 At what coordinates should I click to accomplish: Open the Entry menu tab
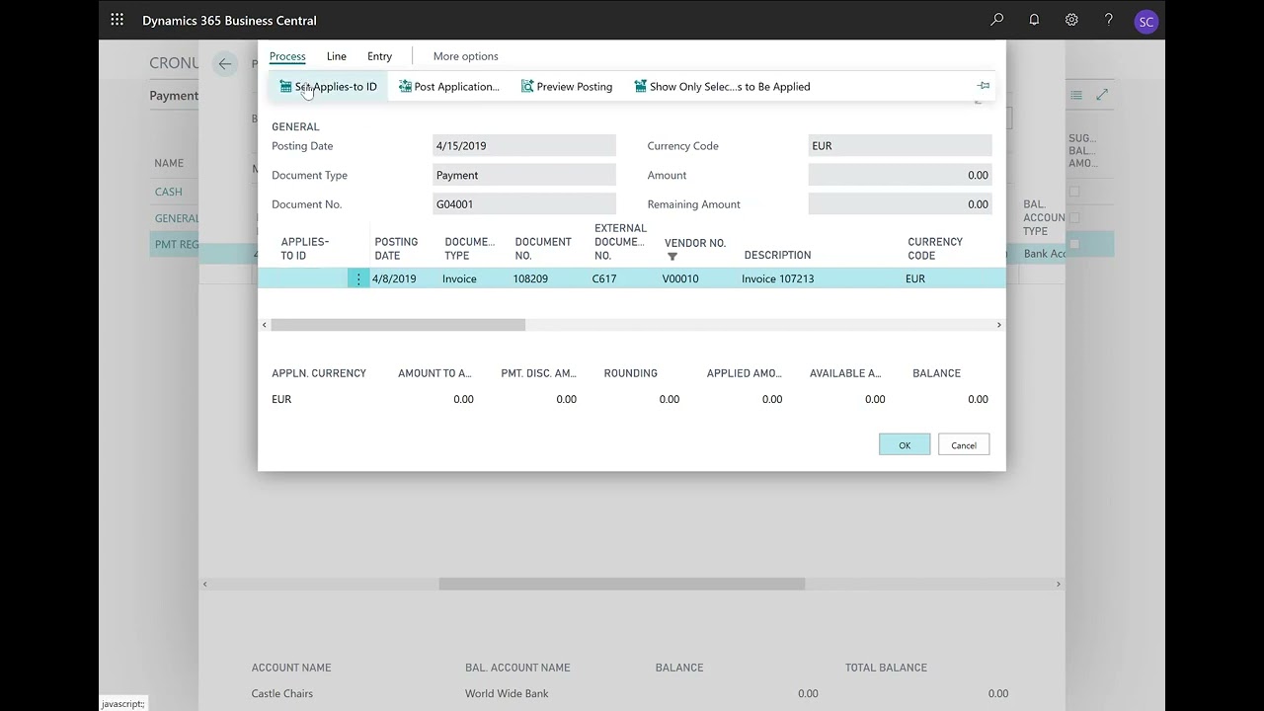[379, 56]
